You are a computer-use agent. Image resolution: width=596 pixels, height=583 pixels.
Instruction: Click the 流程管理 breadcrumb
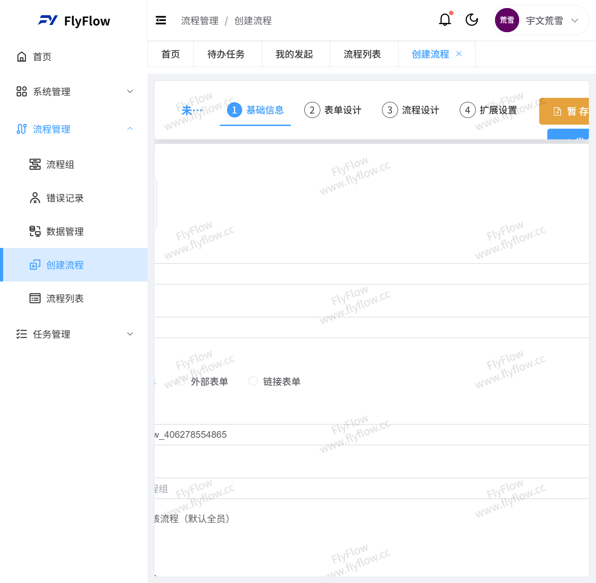click(x=200, y=21)
